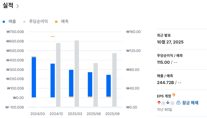Select the 2024/12 gray EPS bar
The height and width of the screenshot is (118, 207).
[58, 75]
